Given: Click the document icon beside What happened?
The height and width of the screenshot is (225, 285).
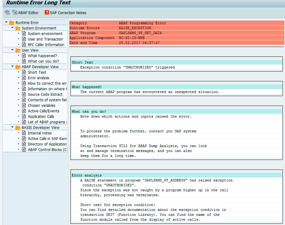Looking at the screenshot, I should 24,56.
